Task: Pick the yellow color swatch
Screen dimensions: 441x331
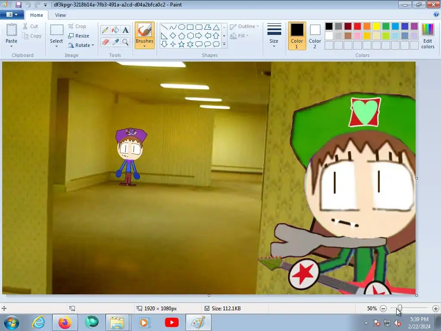Action: [376, 26]
